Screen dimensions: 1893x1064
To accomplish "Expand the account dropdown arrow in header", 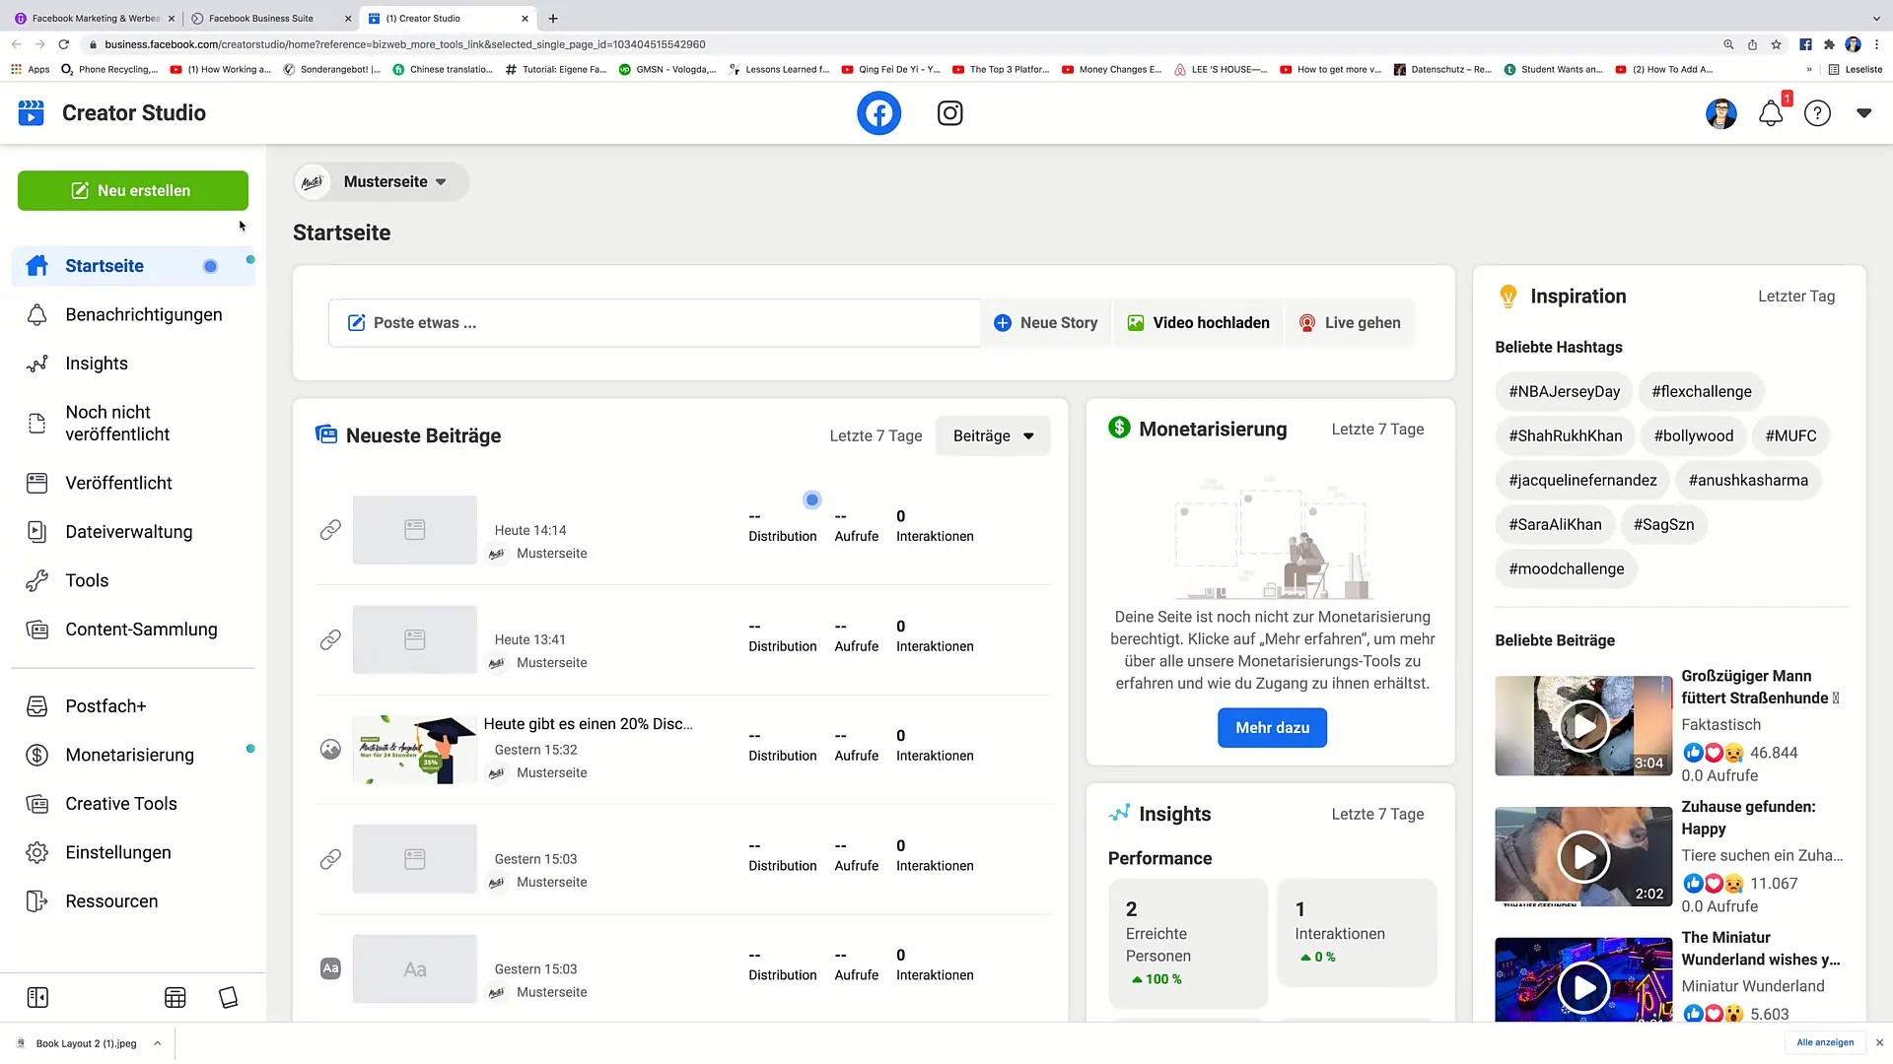I will (1863, 113).
